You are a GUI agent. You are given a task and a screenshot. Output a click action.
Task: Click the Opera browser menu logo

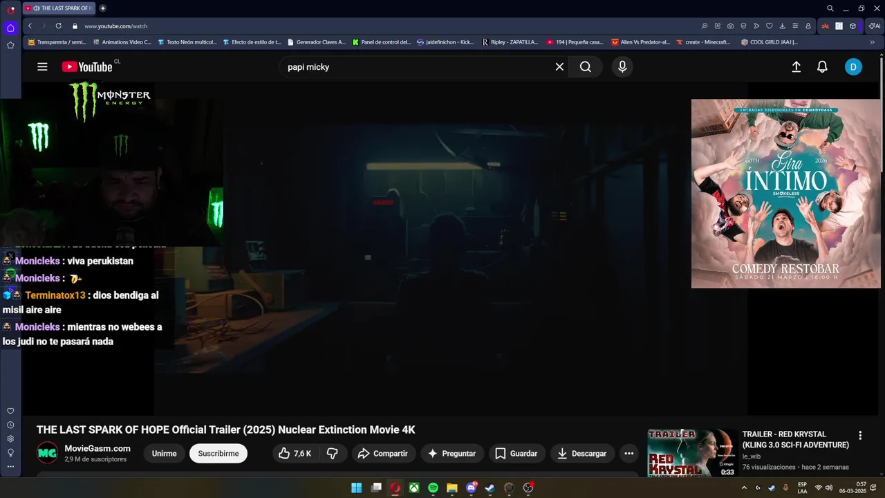click(x=11, y=9)
